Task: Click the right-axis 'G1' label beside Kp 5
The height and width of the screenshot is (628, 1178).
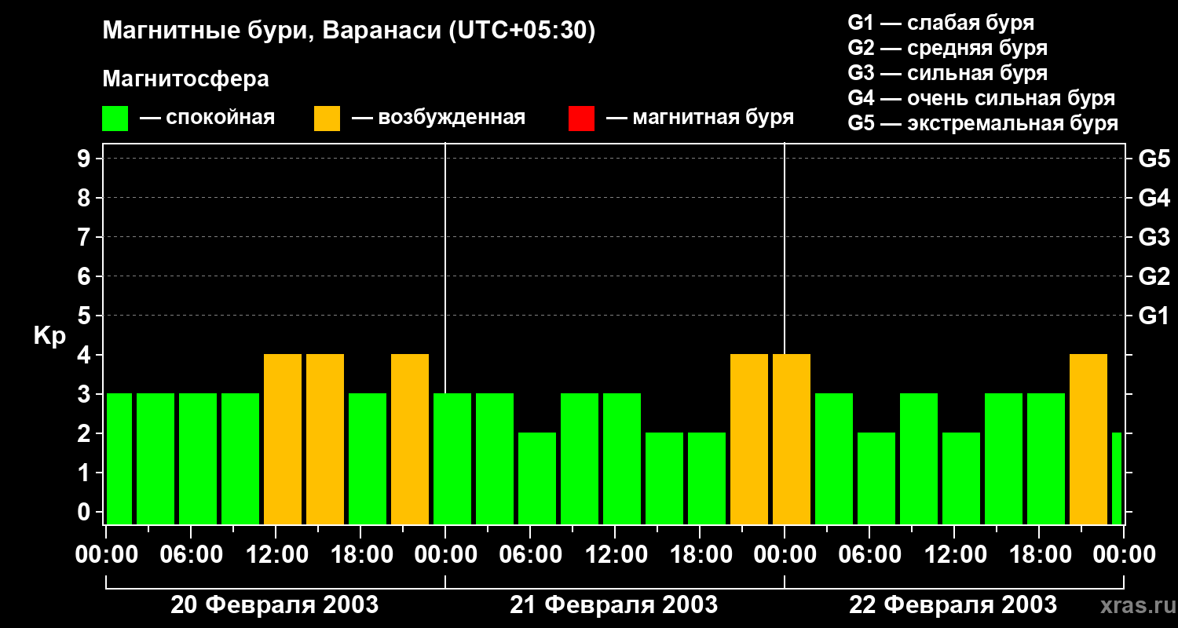Action: pyautogui.click(x=1154, y=316)
